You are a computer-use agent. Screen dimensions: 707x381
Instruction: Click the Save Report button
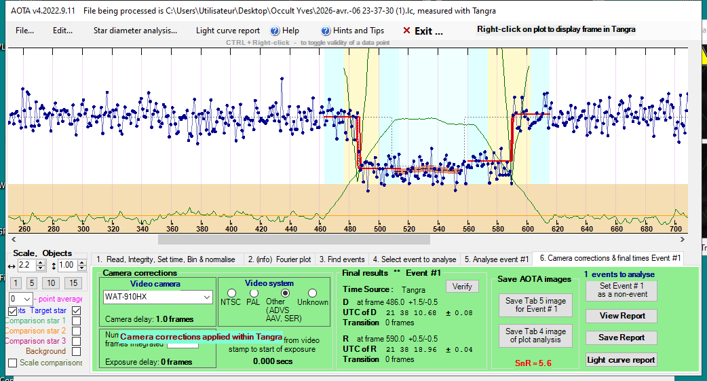pyautogui.click(x=622, y=338)
